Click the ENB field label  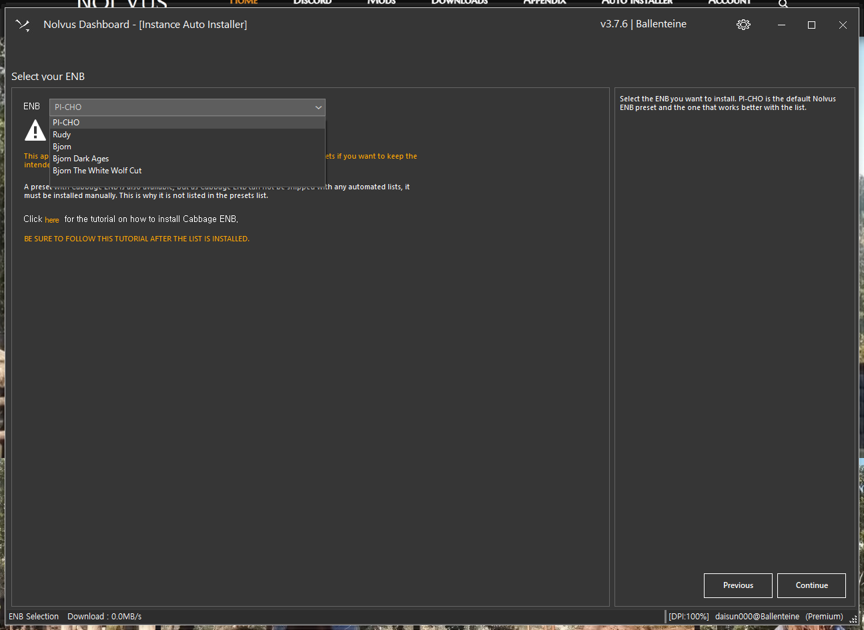pos(31,107)
